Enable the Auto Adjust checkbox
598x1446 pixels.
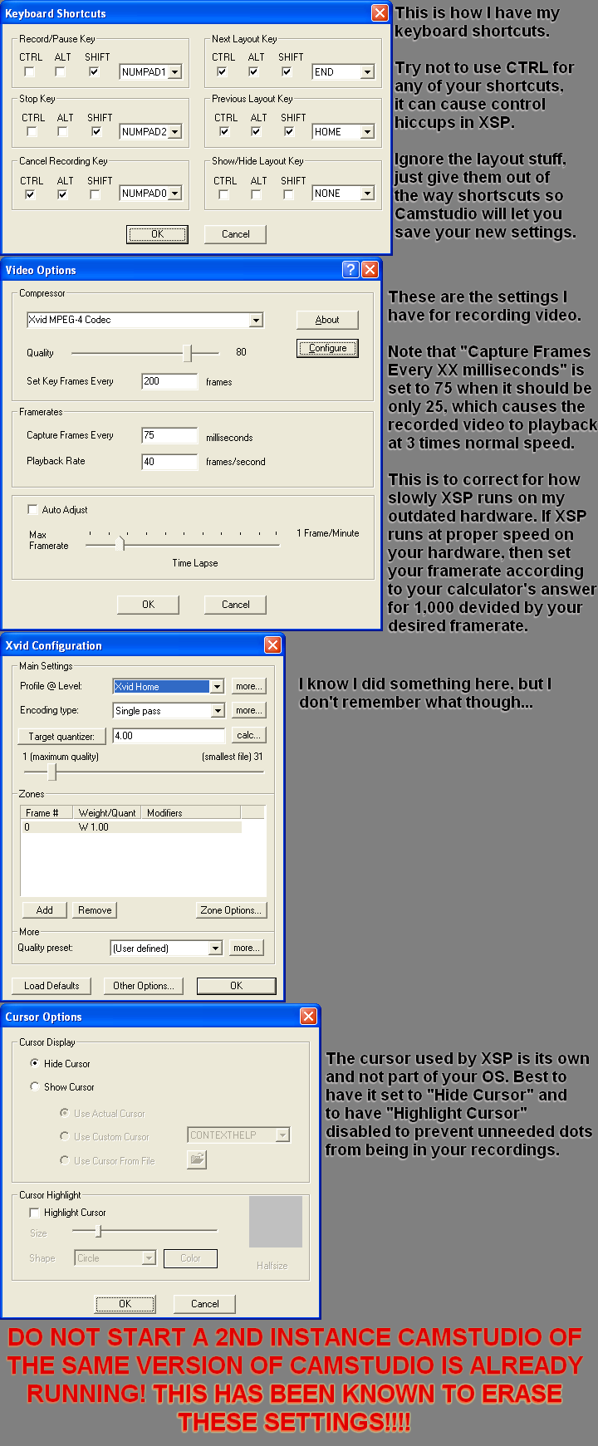pyautogui.click(x=33, y=510)
